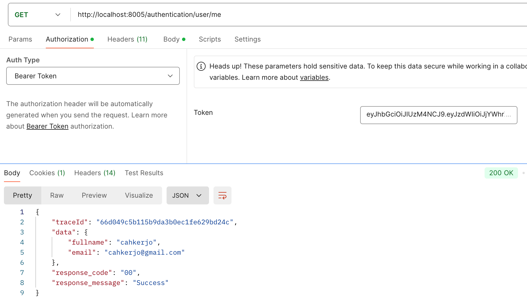527x301 pixels.
Task: Click inside the Token input field
Action: pyautogui.click(x=439, y=115)
